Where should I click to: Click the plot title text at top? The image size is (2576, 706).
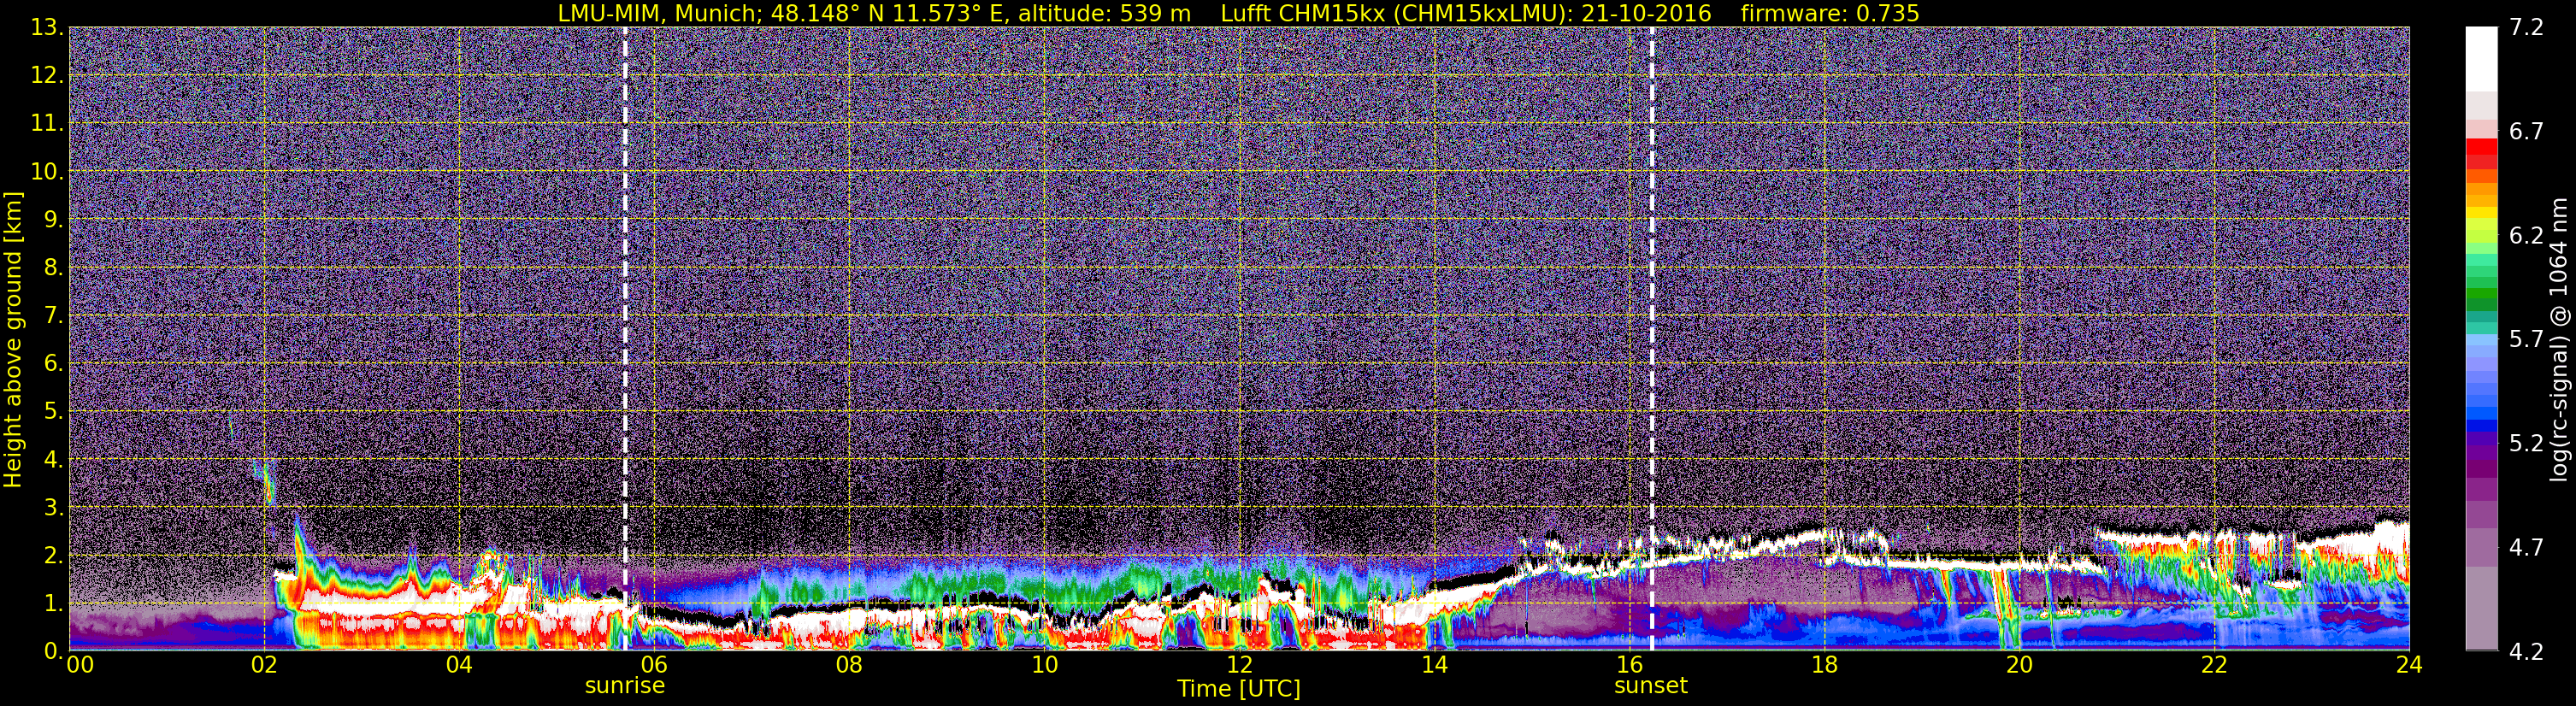[1238, 13]
